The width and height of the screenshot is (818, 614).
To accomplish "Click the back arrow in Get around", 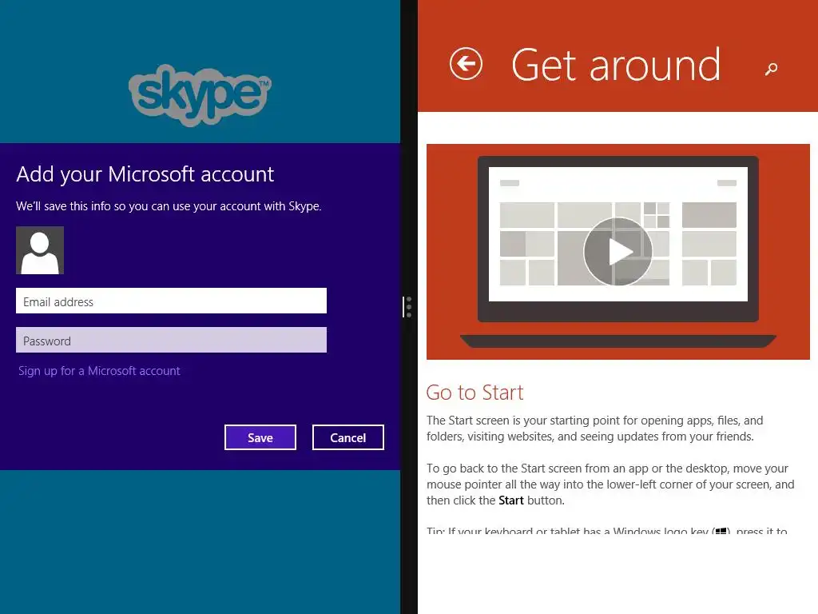I will pos(466,64).
